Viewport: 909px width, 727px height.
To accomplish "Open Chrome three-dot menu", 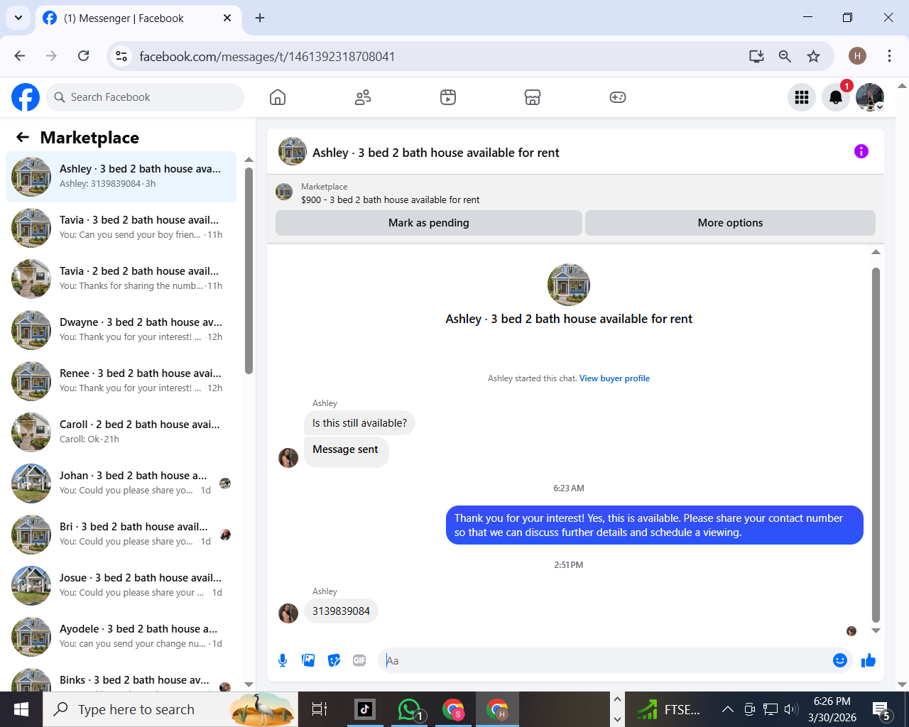I will pyautogui.click(x=889, y=56).
